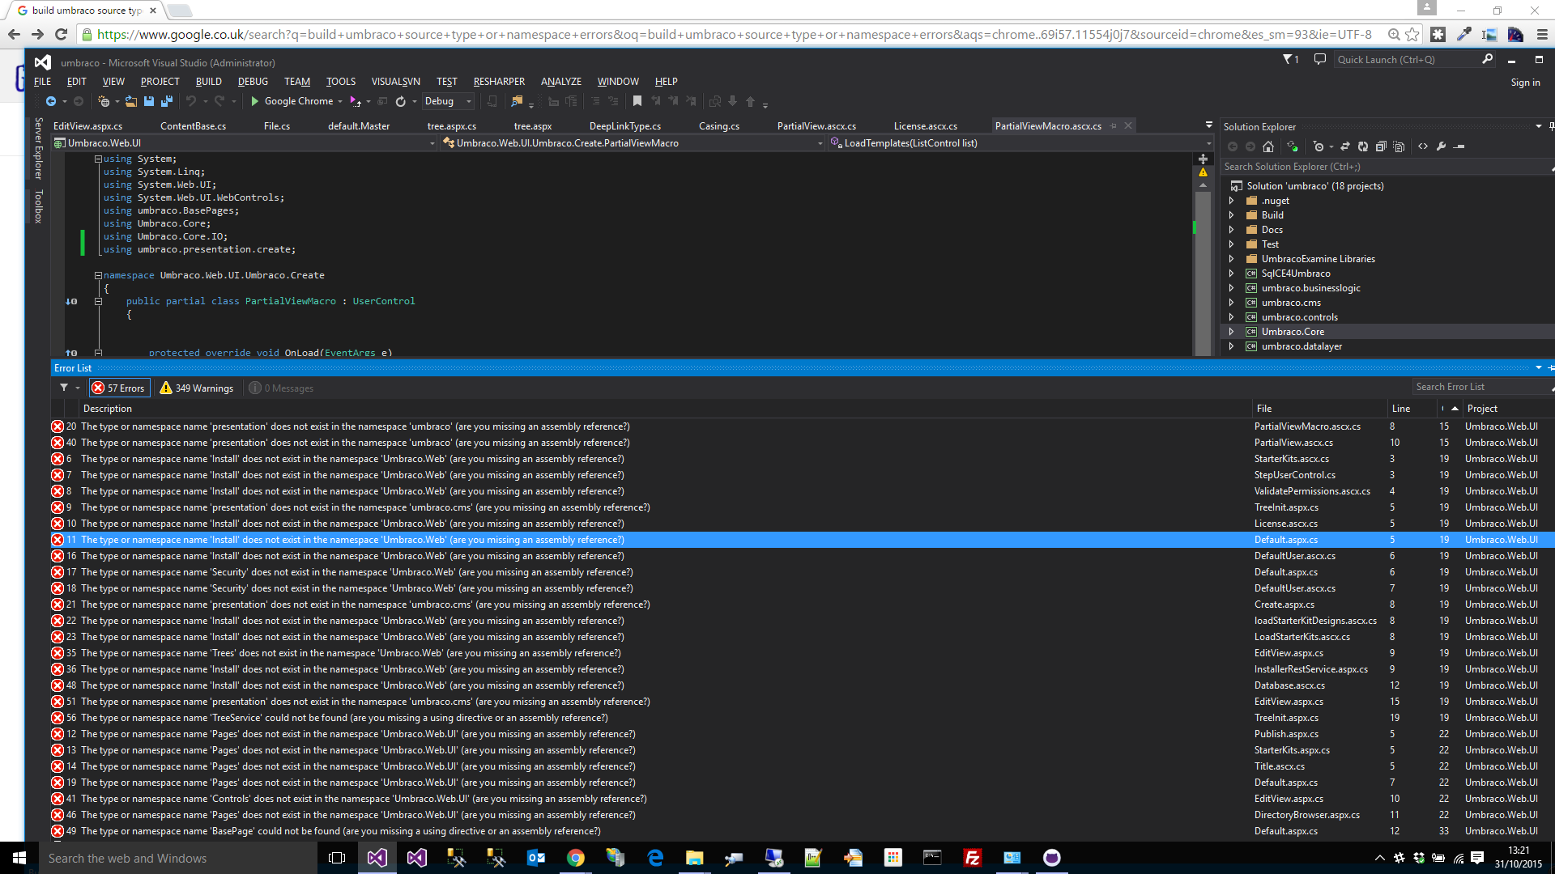
Task: Open the feedback speech bubble icon
Action: tap(1320, 59)
